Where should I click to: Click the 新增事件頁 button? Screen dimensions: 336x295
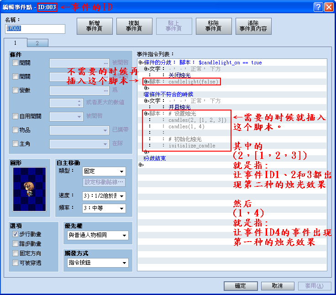point(94,26)
